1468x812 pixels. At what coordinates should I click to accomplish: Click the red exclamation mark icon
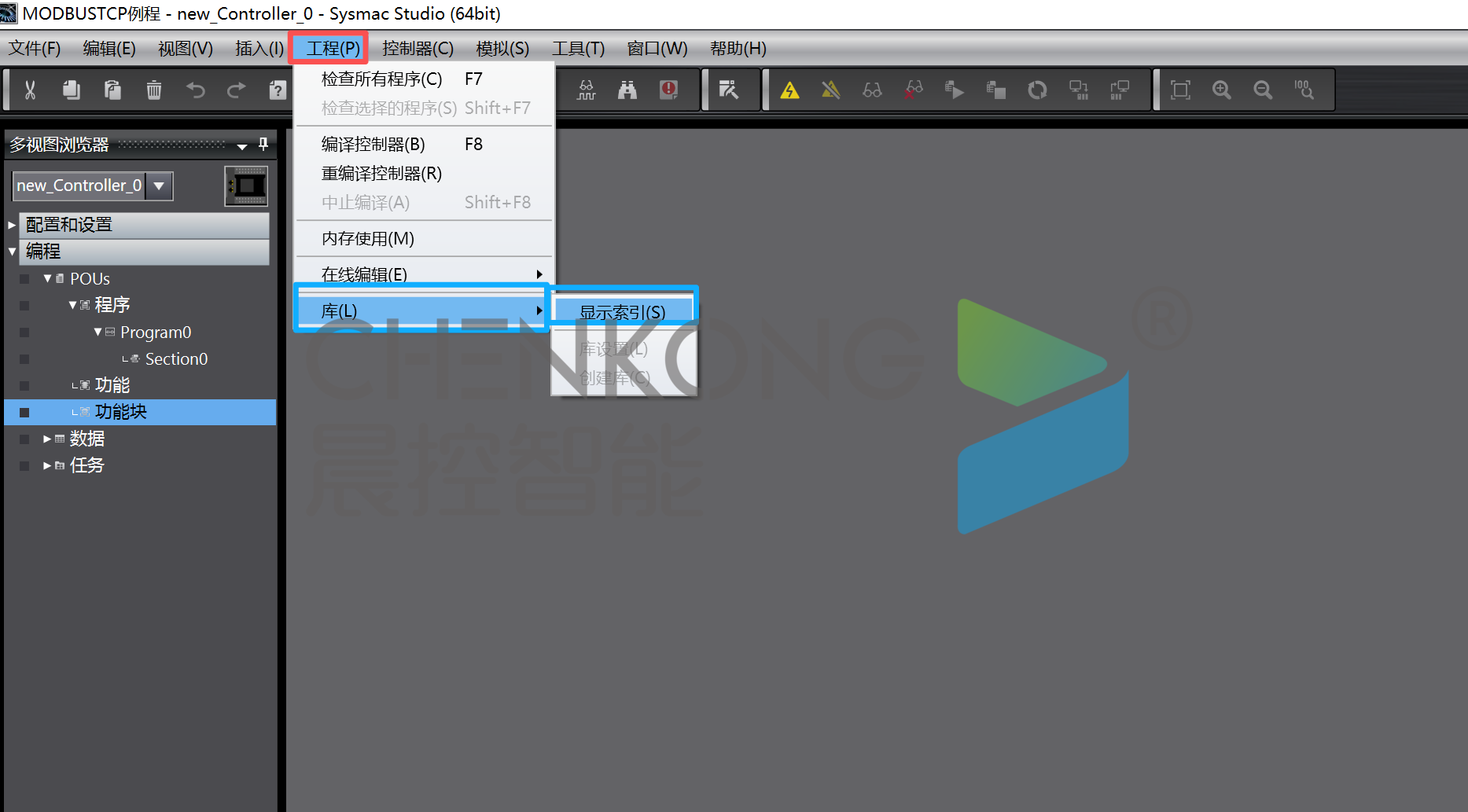coord(669,90)
